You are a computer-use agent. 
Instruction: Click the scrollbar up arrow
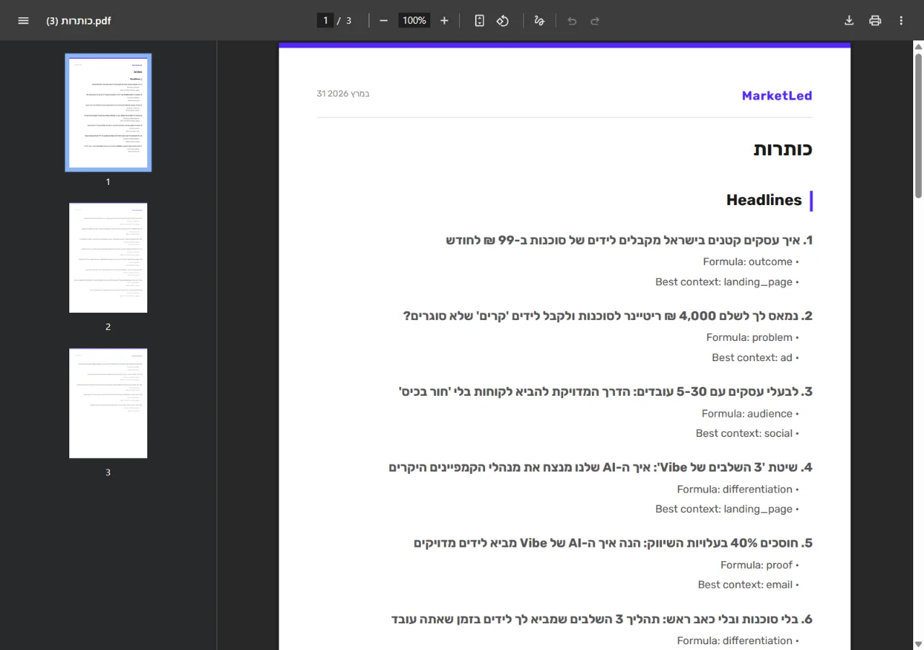[x=918, y=47]
